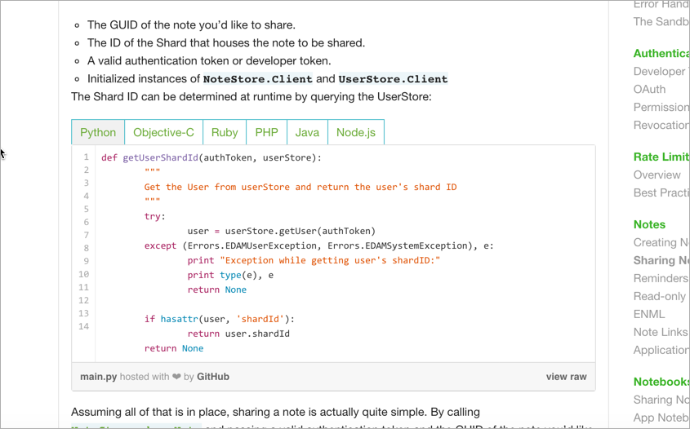Screen dimensions: 690x429
Task: Open the Ruby code example tab
Action: (x=225, y=132)
